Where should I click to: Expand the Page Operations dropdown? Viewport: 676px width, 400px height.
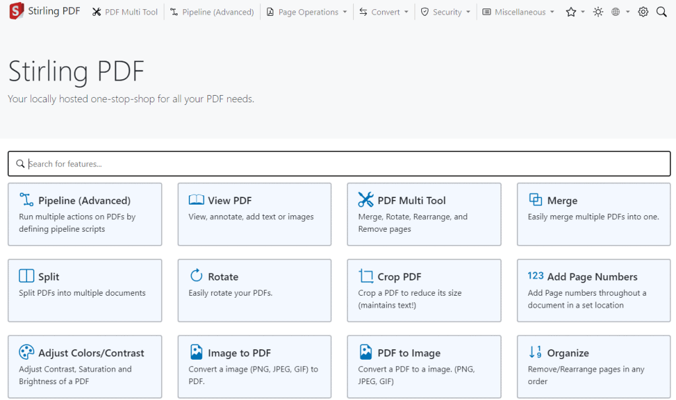click(x=306, y=12)
